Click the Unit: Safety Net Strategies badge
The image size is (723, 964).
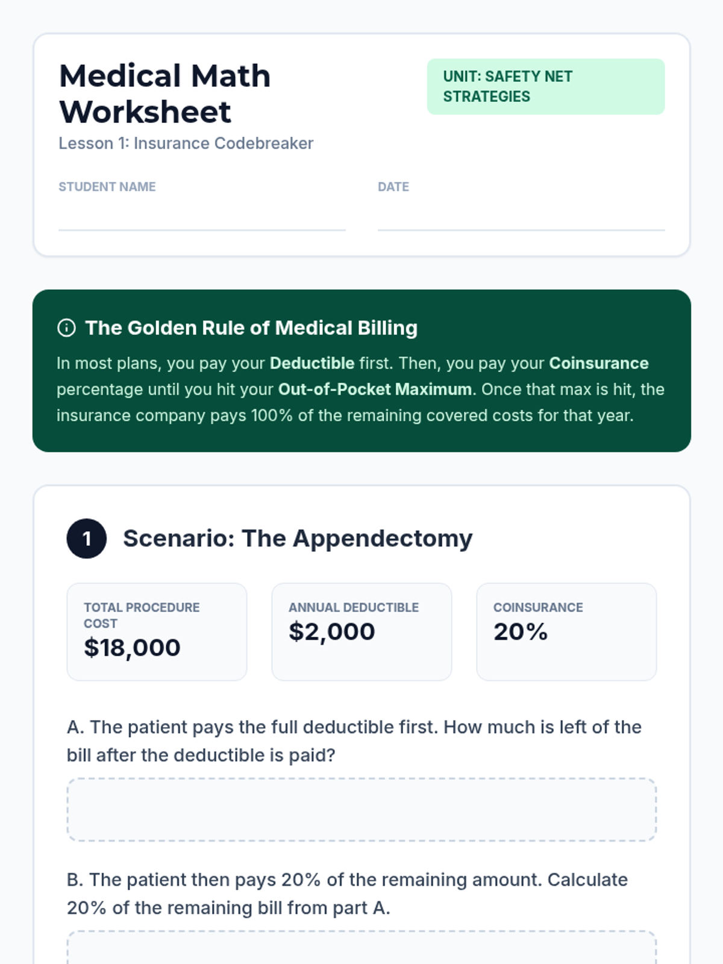545,86
